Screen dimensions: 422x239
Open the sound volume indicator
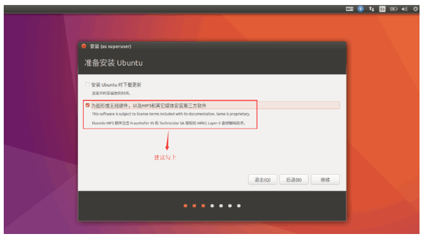click(405, 9)
